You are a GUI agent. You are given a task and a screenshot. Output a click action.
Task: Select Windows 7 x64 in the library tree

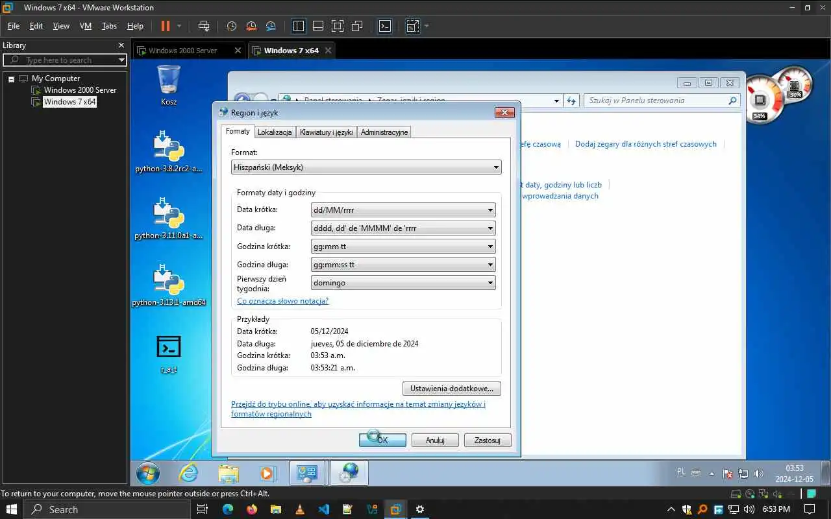point(69,102)
